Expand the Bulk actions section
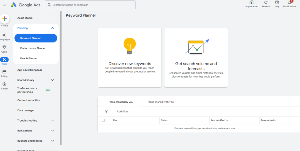This screenshot has width=300, height=151. point(52,131)
